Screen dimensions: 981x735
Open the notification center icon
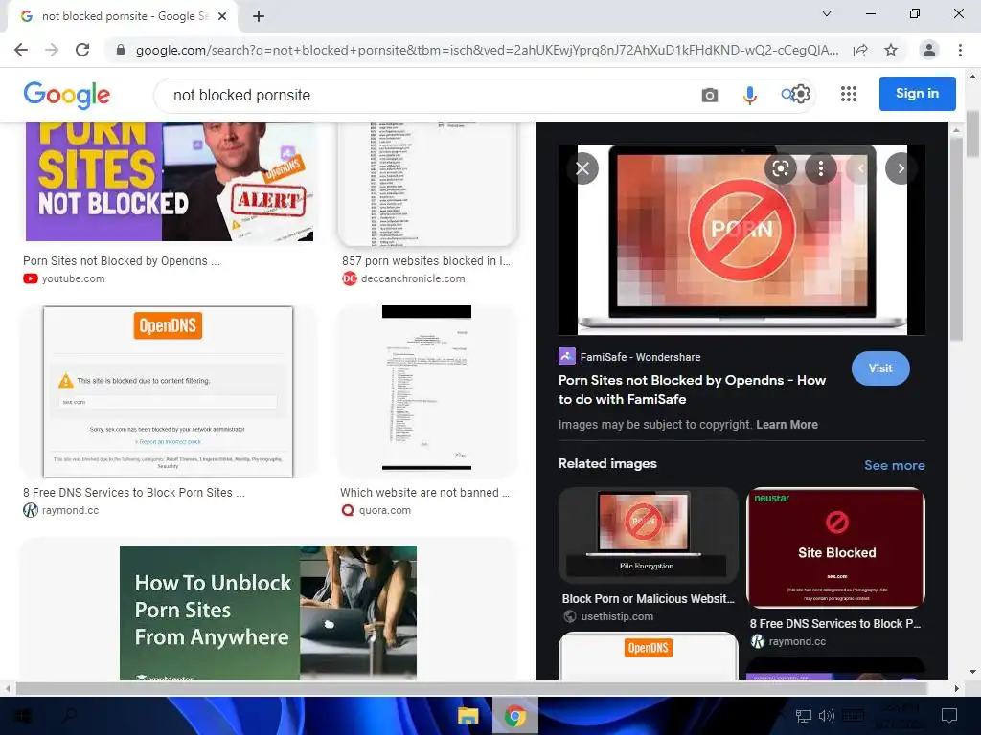(x=949, y=716)
